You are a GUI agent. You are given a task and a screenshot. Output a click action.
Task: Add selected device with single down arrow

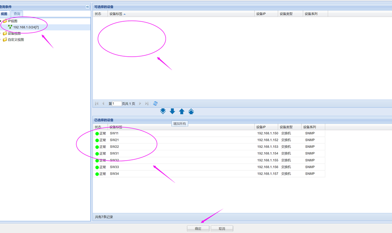click(x=172, y=111)
